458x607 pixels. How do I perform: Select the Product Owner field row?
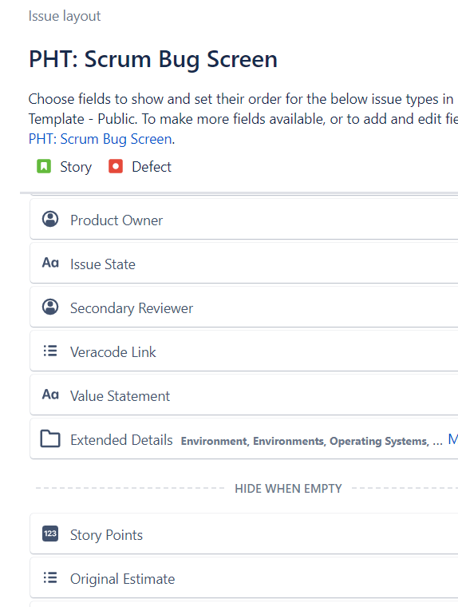click(244, 219)
